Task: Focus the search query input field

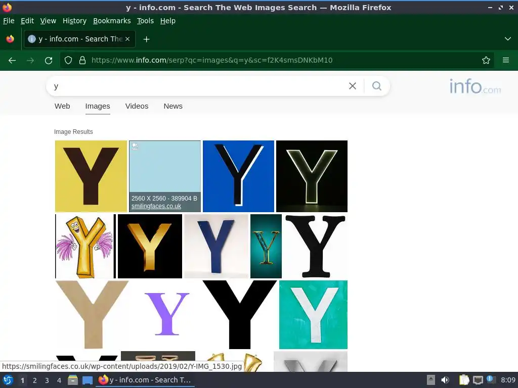Action: (198, 86)
